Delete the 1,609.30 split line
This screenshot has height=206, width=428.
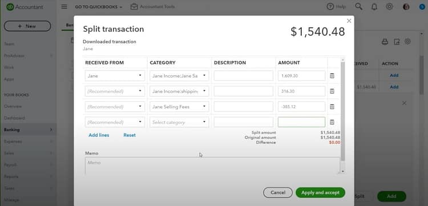(x=332, y=76)
